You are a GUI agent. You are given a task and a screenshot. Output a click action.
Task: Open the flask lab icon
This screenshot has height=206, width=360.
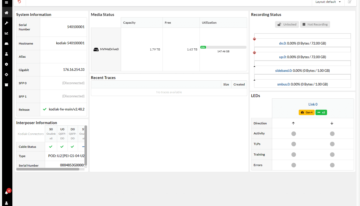coord(6,54)
